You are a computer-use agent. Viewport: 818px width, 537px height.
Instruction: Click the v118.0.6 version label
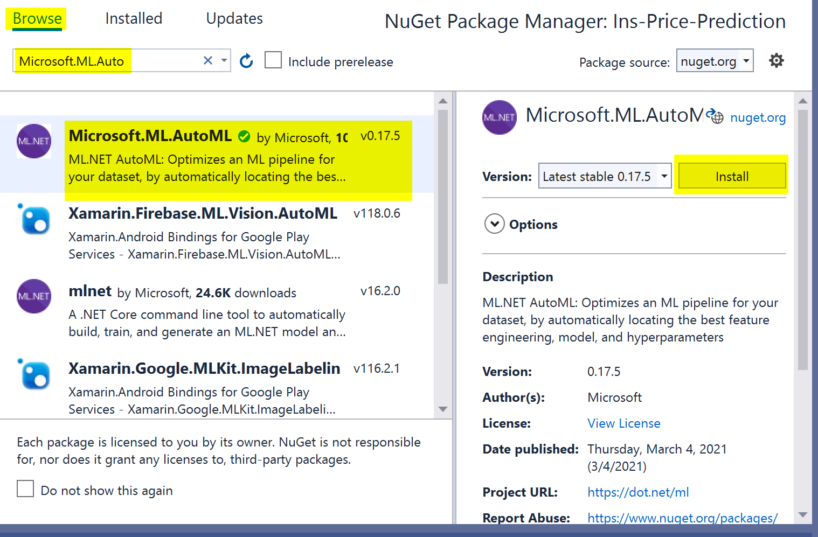377,213
